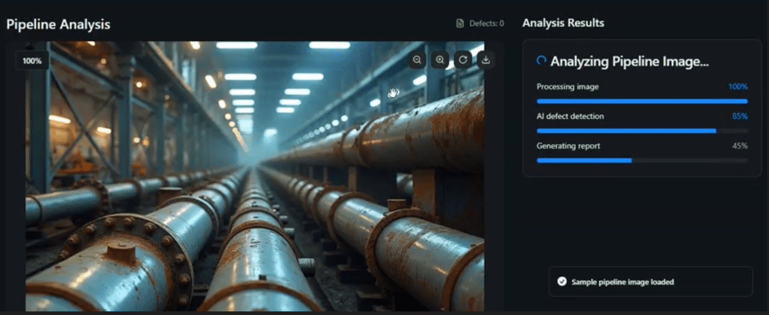This screenshot has width=769, height=315.
Task: Click the checkmark icon in the notification
Action: (562, 281)
